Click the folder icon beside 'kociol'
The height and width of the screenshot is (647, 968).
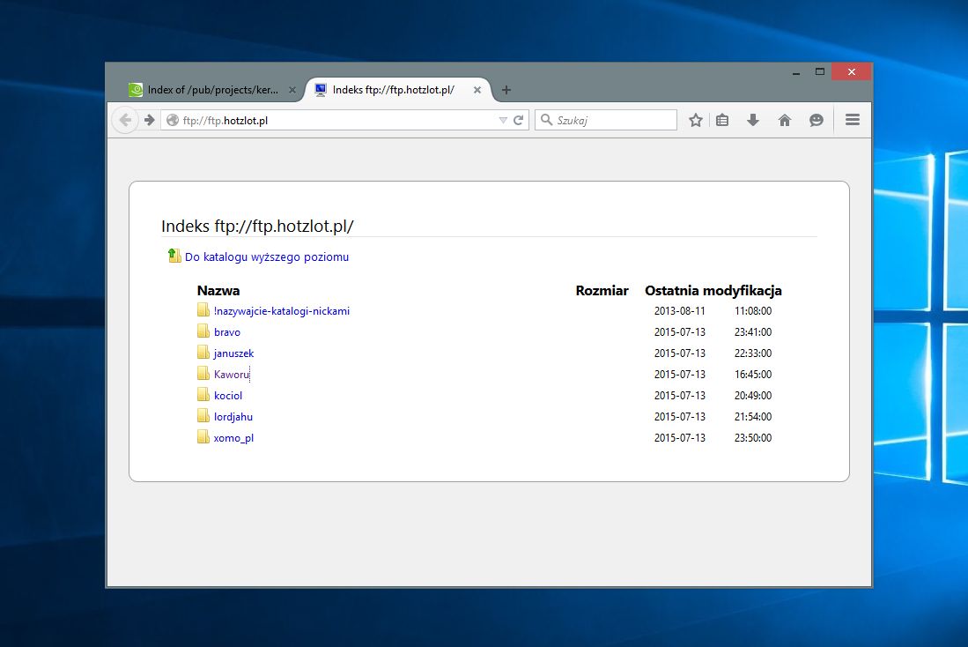(x=203, y=395)
